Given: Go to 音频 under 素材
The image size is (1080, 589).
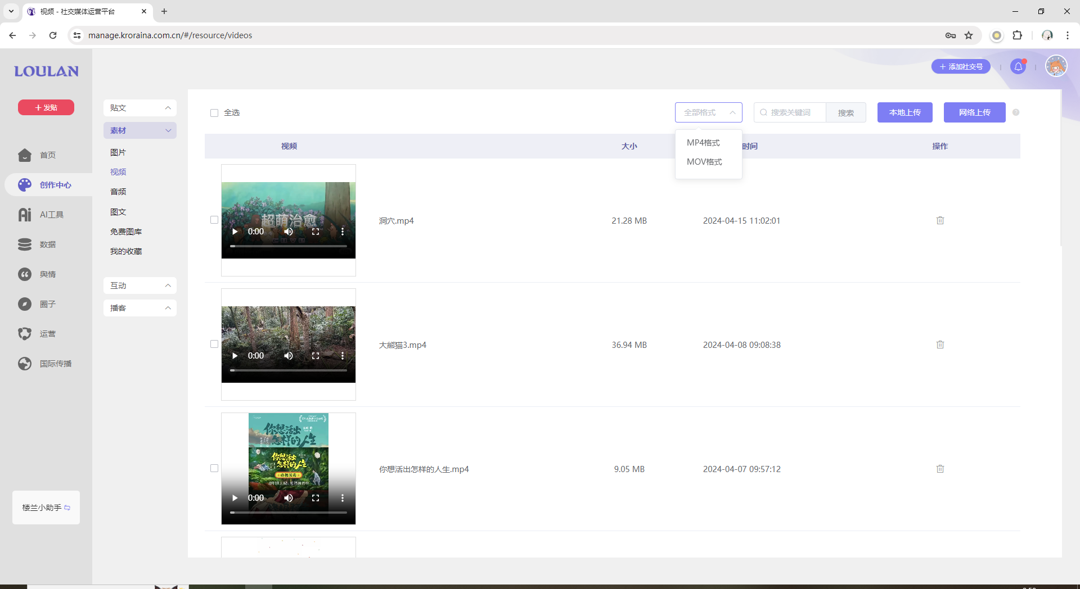Looking at the screenshot, I should point(118,192).
